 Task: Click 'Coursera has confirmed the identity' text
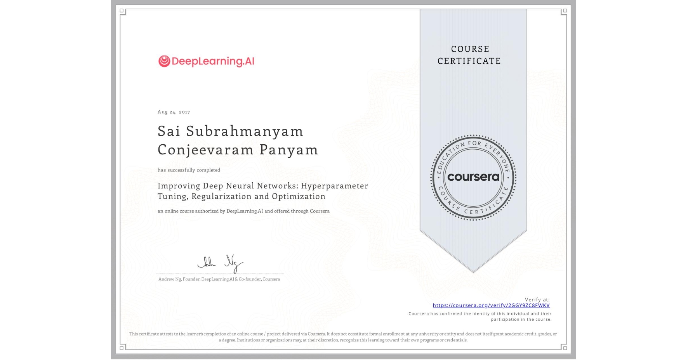480,317
